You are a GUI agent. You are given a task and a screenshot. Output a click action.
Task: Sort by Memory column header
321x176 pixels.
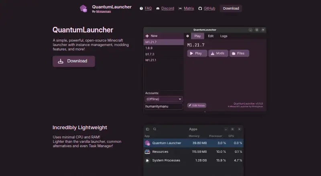pos(194,136)
